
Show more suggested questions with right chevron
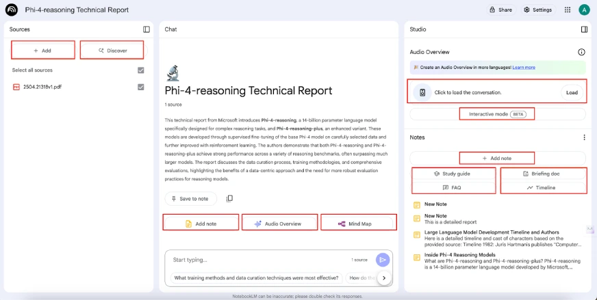[x=384, y=277]
